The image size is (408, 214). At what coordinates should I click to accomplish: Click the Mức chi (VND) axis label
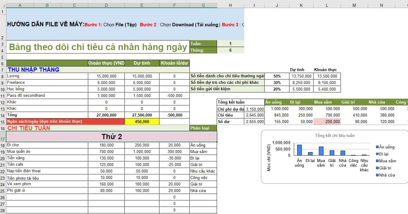click(270, 157)
